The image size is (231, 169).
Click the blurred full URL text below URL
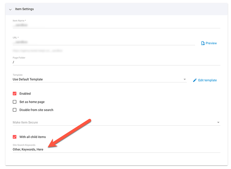[x=38, y=51]
